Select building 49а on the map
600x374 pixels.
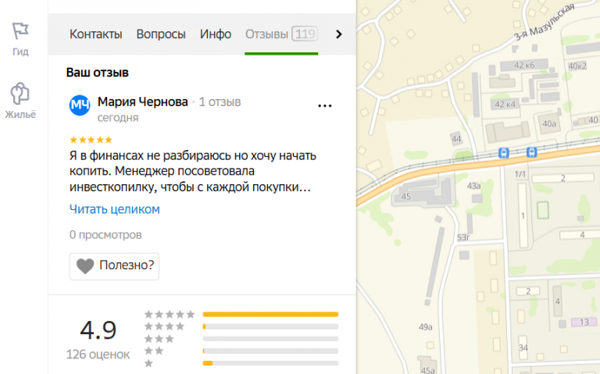tap(425, 327)
